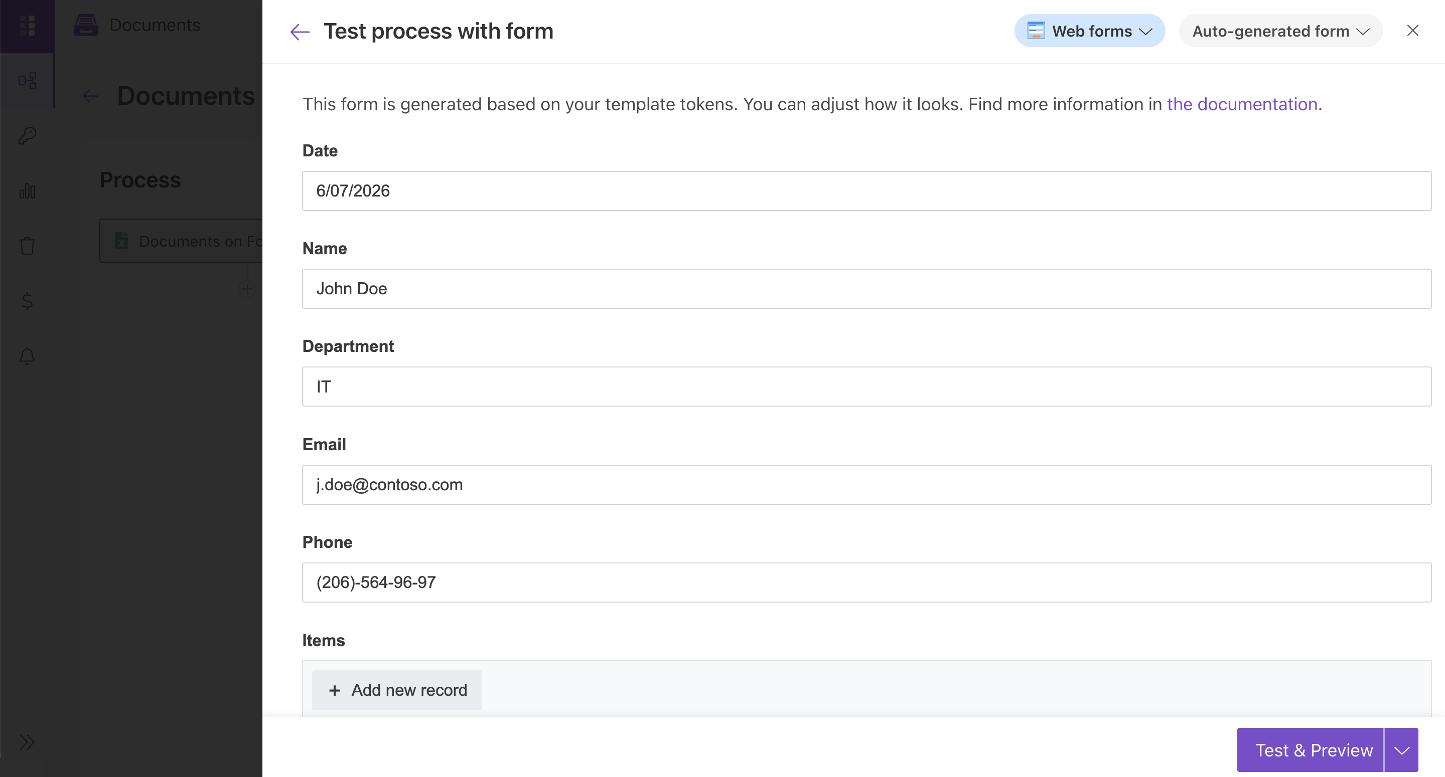Screen dimensions: 1445x777
Task: Click into the Phone input field
Action: (x=866, y=582)
